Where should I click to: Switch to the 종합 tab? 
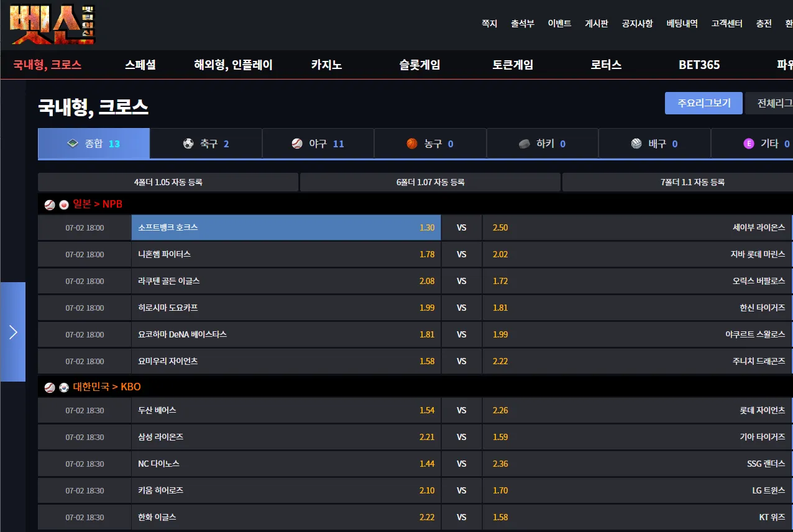94,144
